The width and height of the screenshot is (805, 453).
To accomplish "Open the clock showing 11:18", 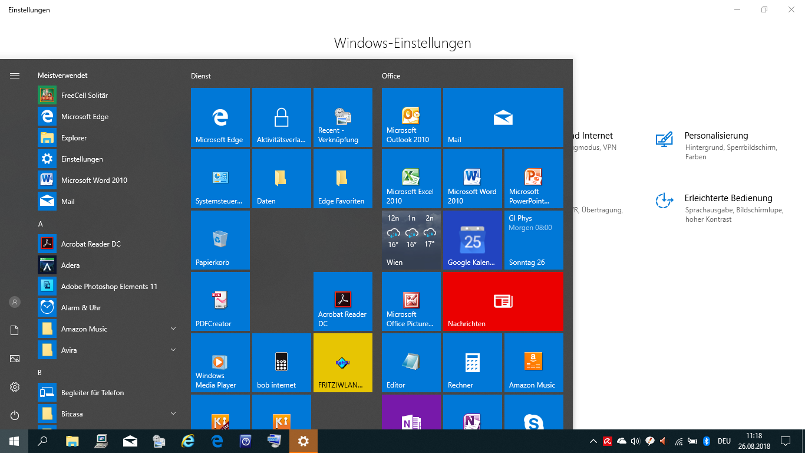I will pyautogui.click(x=754, y=441).
